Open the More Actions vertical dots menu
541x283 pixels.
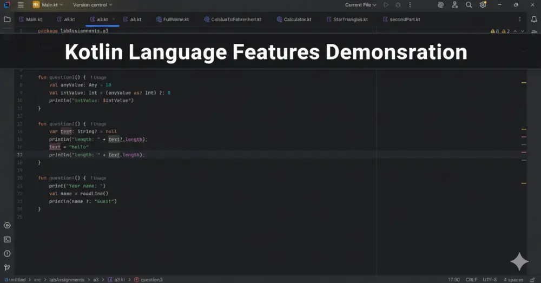tap(410, 5)
